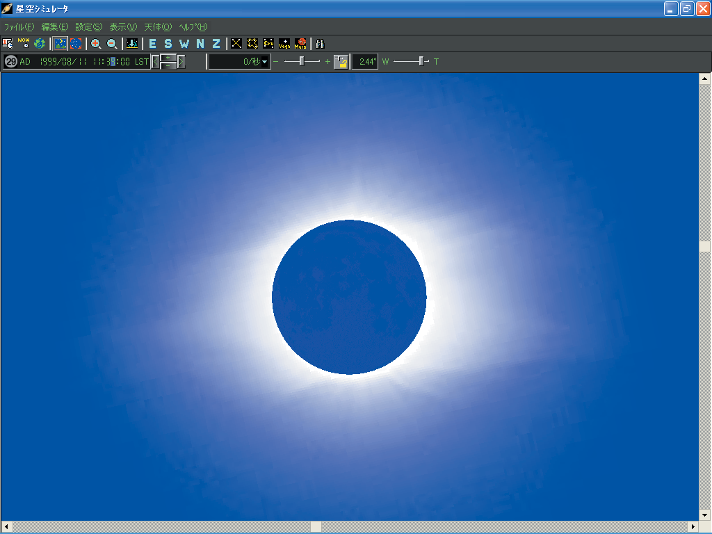Move time field cursor left arrow
712x534 pixels.
pyautogui.click(x=155, y=61)
